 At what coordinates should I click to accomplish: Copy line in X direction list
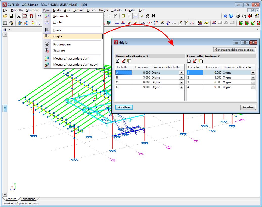(129, 61)
